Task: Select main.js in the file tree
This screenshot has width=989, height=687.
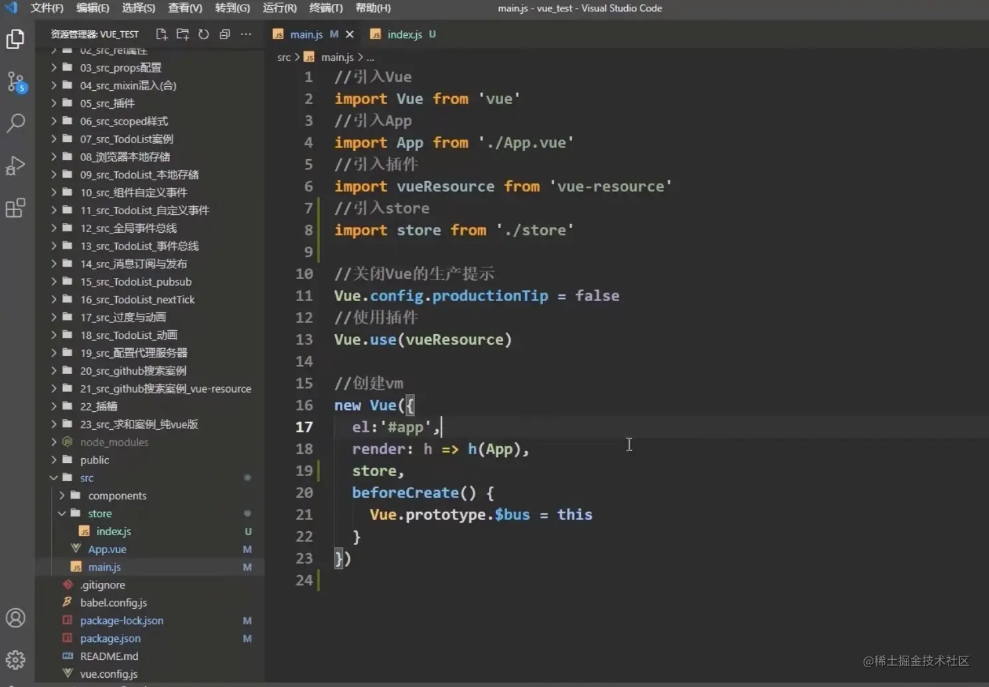Action: tap(104, 567)
